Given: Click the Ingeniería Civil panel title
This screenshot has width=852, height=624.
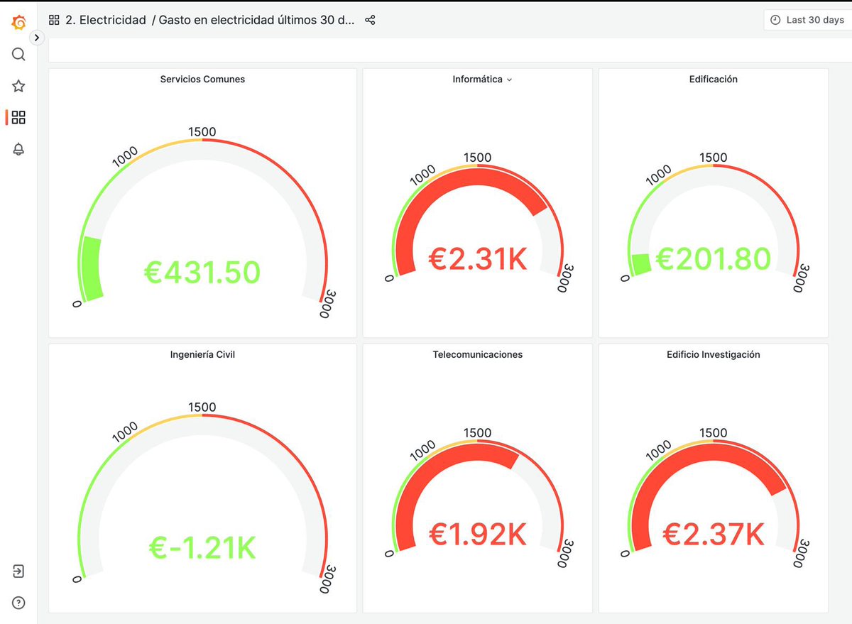Looking at the screenshot, I should coord(202,354).
